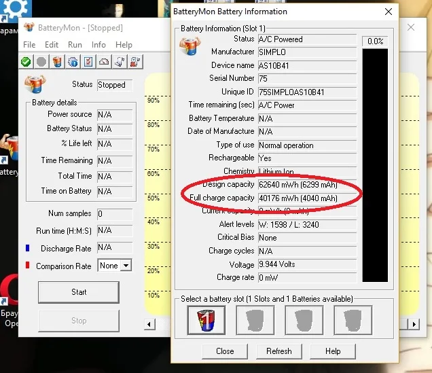Click the Status field showing Stopped

pyautogui.click(x=115, y=85)
